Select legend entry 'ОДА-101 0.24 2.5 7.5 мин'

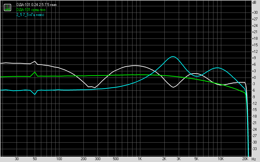pos(37,5)
